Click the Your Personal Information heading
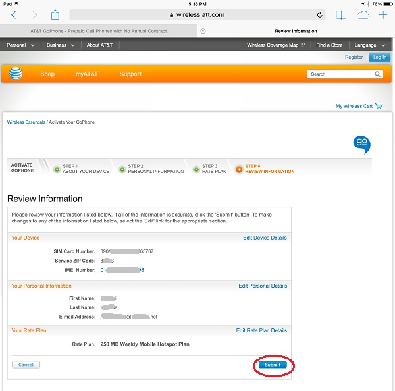Image resolution: width=395 pixels, height=391 pixels. 41,286
